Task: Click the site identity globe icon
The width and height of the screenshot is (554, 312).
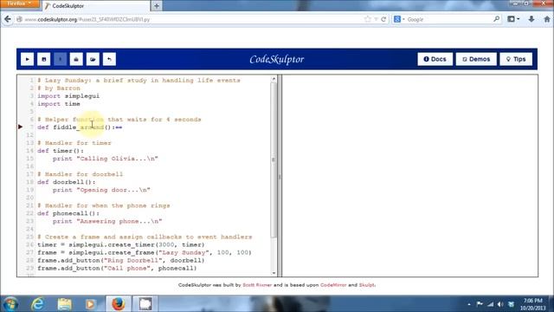Action: pyautogui.click(x=19, y=19)
